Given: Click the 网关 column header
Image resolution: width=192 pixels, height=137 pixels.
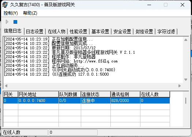Looking at the screenshot, I should (x=11, y=94).
